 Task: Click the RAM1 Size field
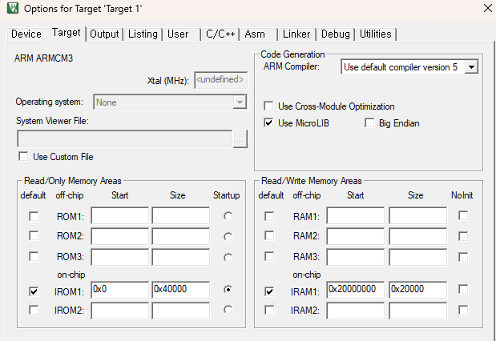click(x=417, y=216)
